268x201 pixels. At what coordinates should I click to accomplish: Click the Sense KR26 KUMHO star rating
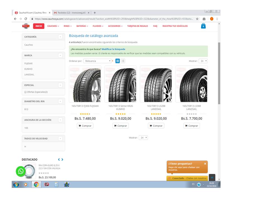click(x=121, y=114)
